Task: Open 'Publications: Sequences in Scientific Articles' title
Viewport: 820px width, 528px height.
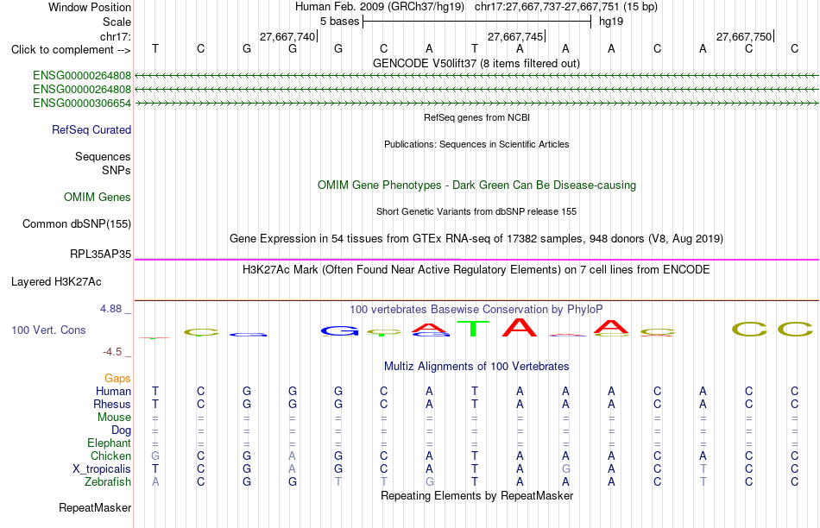Action: 476,144
